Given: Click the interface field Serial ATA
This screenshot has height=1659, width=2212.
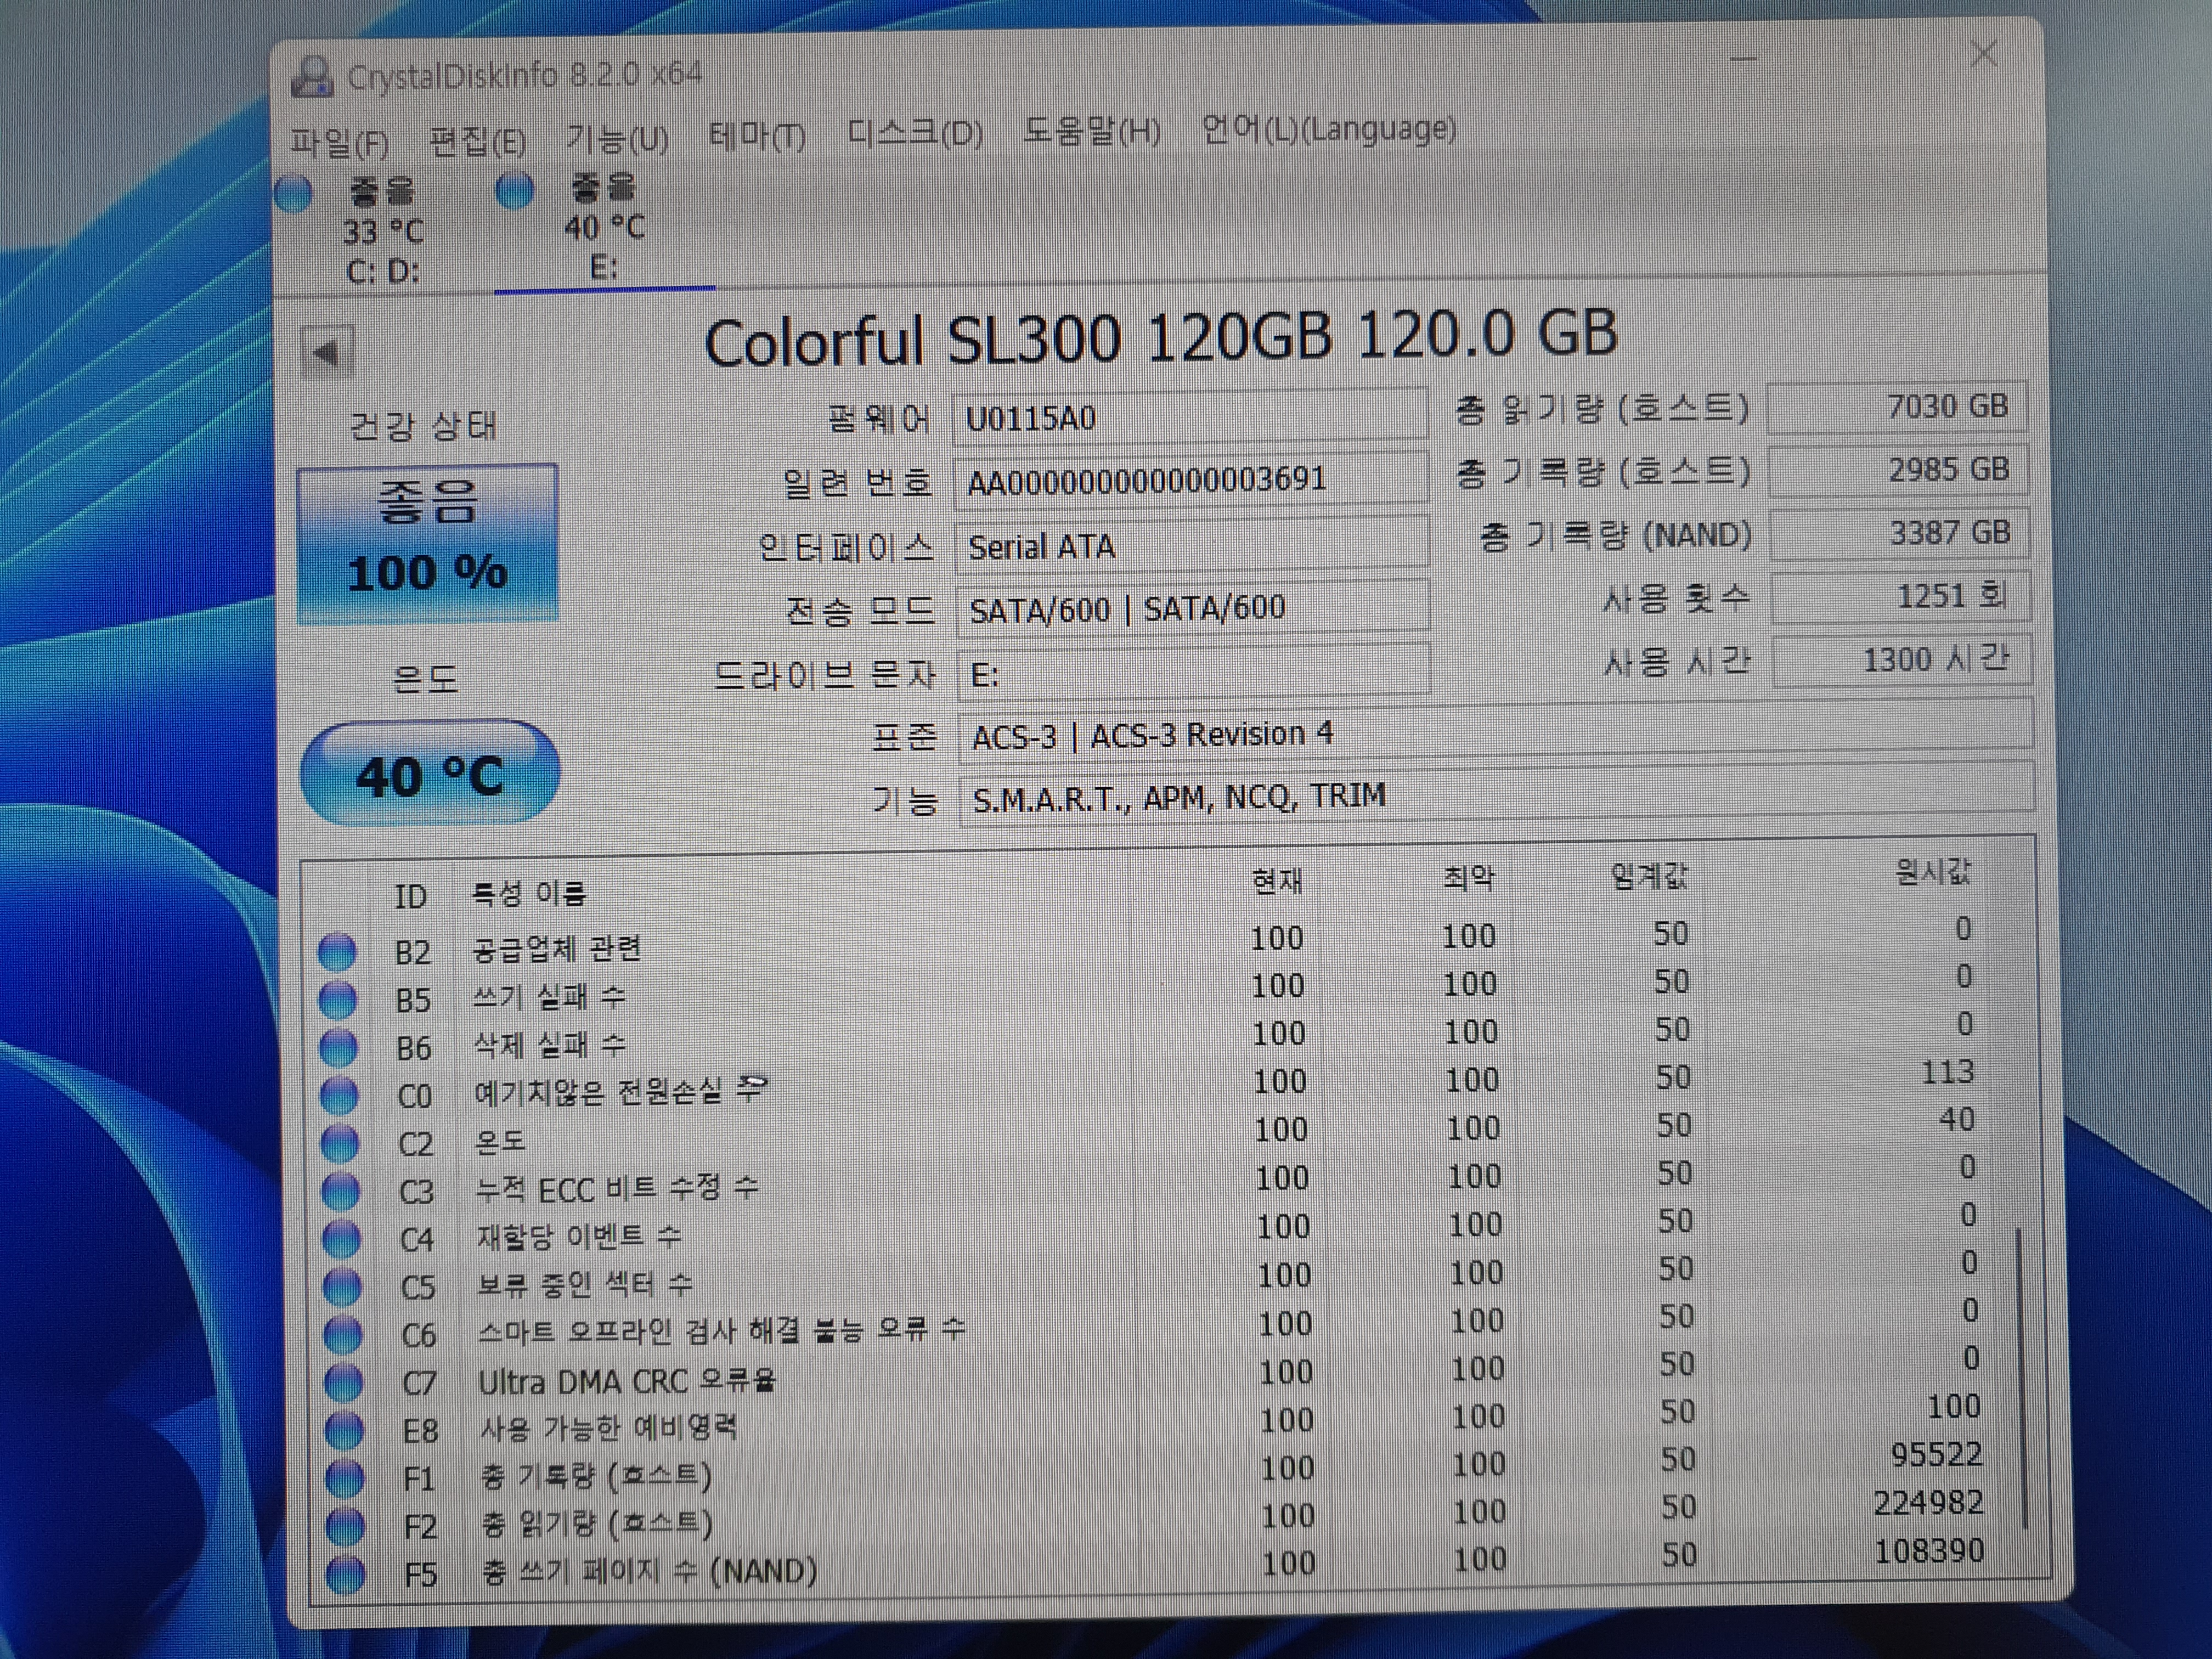Looking at the screenshot, I should pos(1191,545).
